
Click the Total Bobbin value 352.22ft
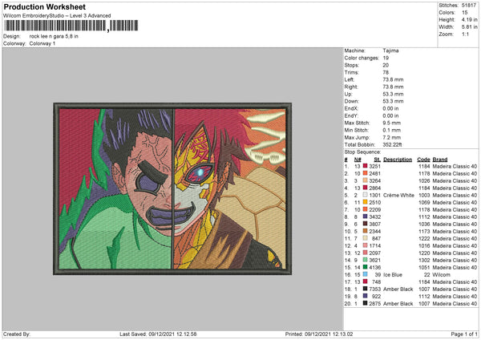click(x=392, y=144)
